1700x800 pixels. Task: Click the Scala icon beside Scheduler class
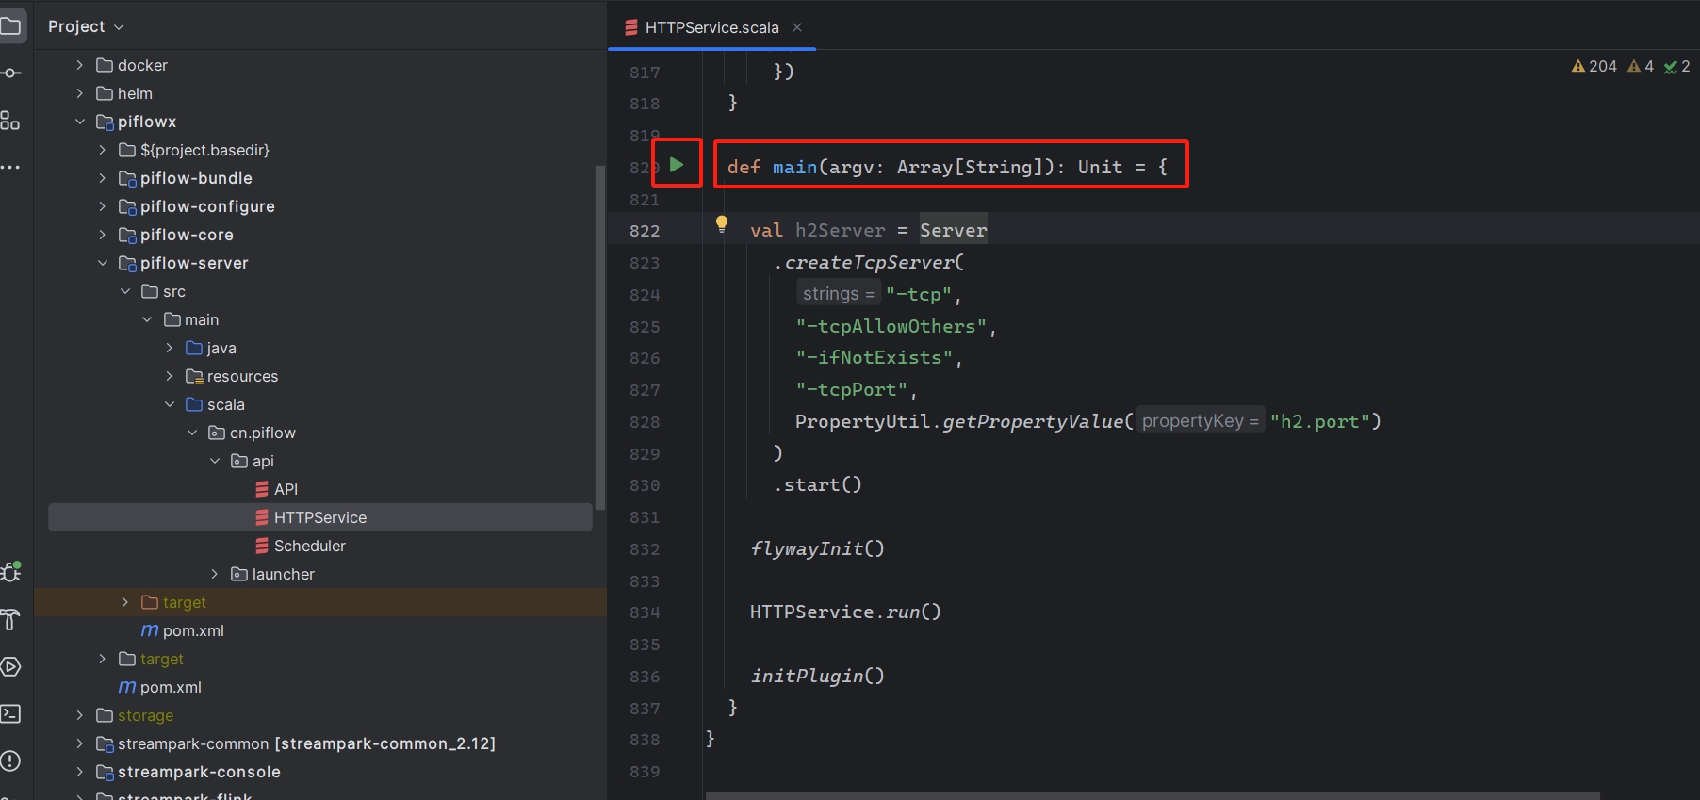click(x=262, y=546)
